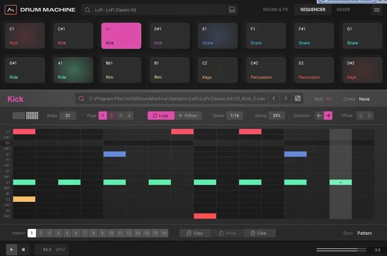Select the wide step grid view icon

tap(19, 116)
